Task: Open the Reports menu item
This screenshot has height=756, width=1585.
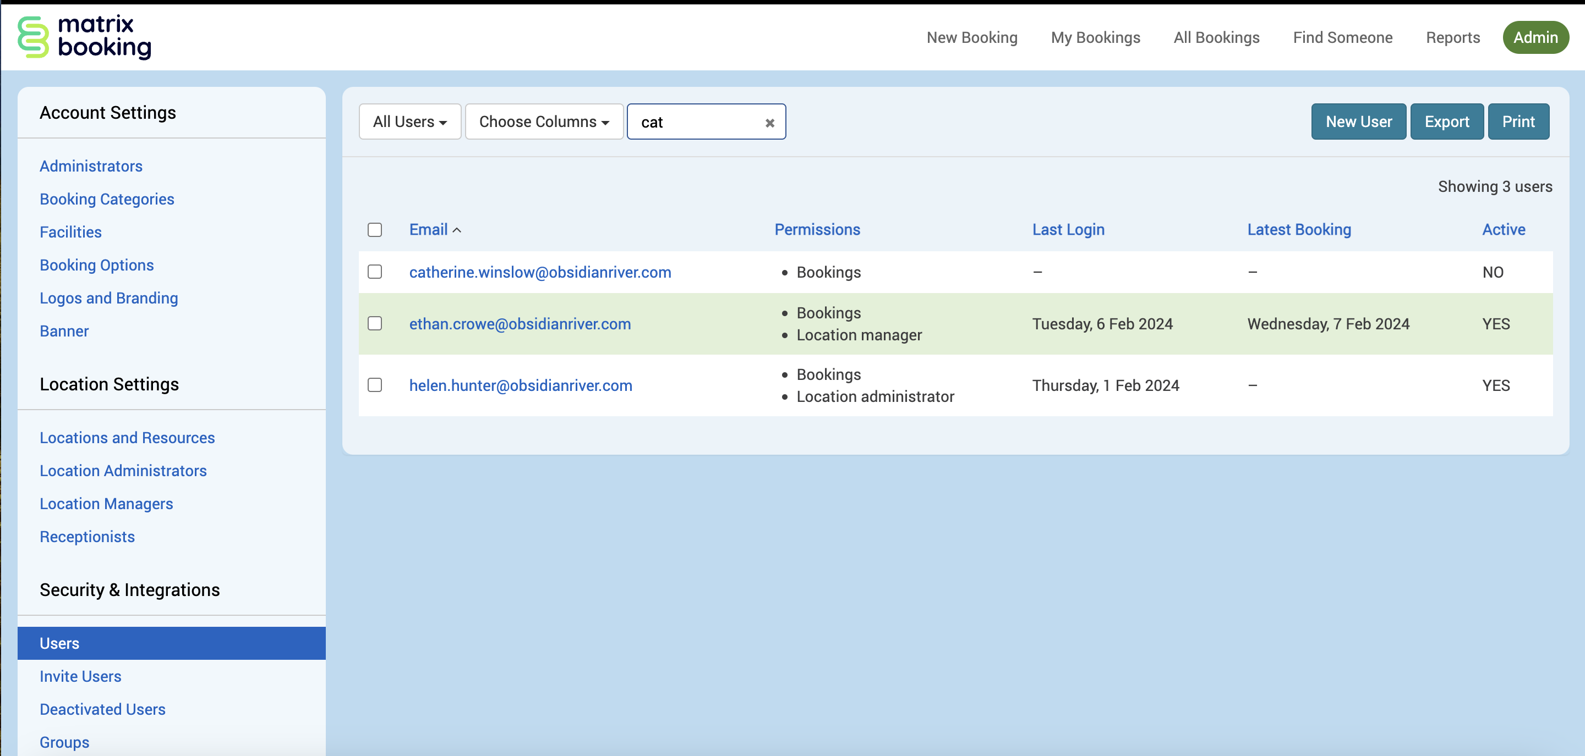Action: [x=1452, y=37]
